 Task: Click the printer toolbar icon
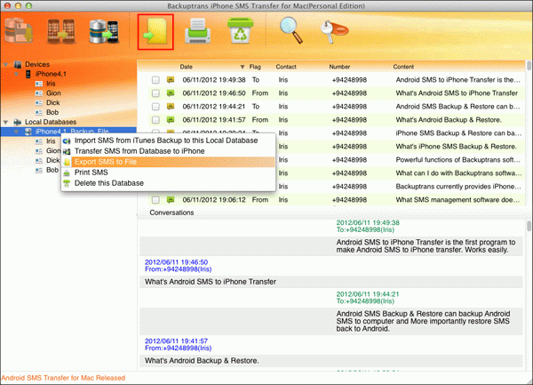coord(198,31)
